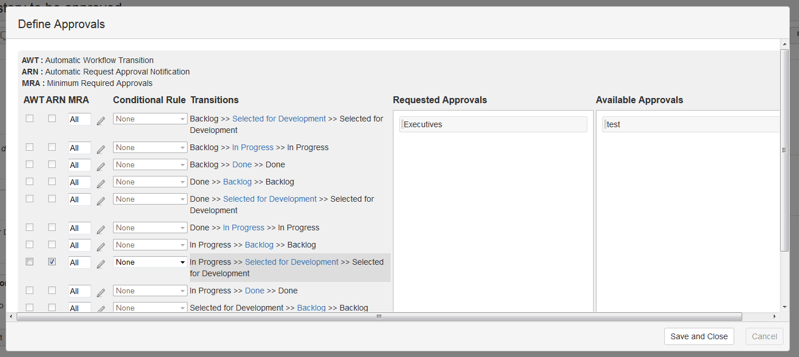
Task: Open Conditional Rule dropdown for Backlog to Done
Action: click(x=150, y=164)
